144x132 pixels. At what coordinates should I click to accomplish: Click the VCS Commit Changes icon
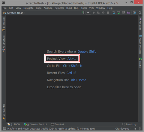(x=119, y=13)
